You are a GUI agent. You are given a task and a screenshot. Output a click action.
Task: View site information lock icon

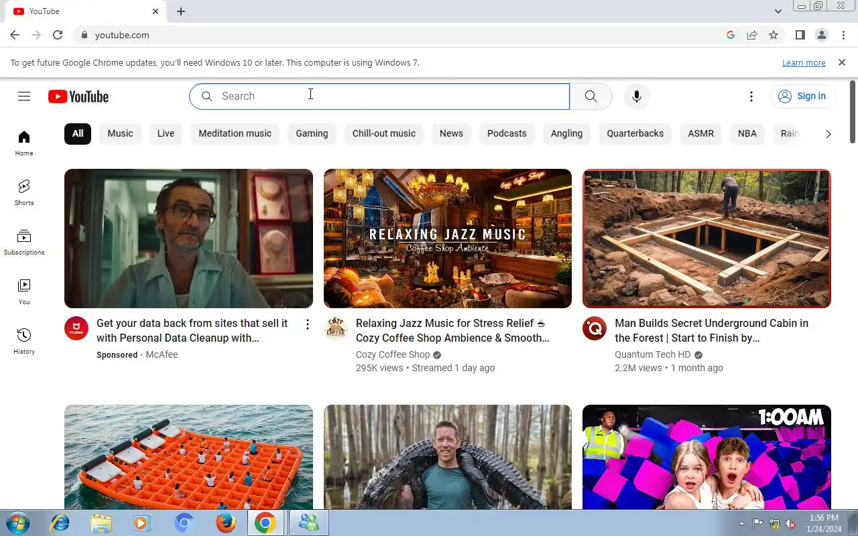[84, 35]
